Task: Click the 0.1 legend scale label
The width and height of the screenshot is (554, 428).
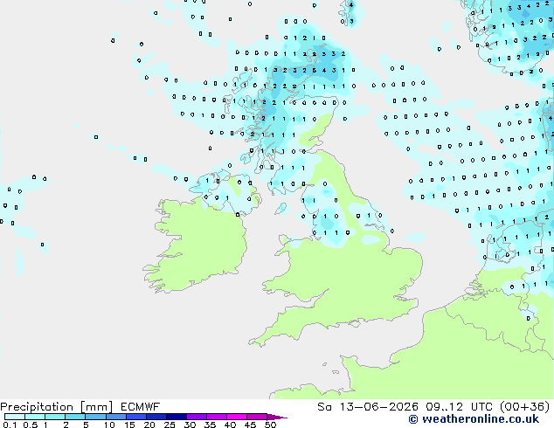Action: click(10, 425)
